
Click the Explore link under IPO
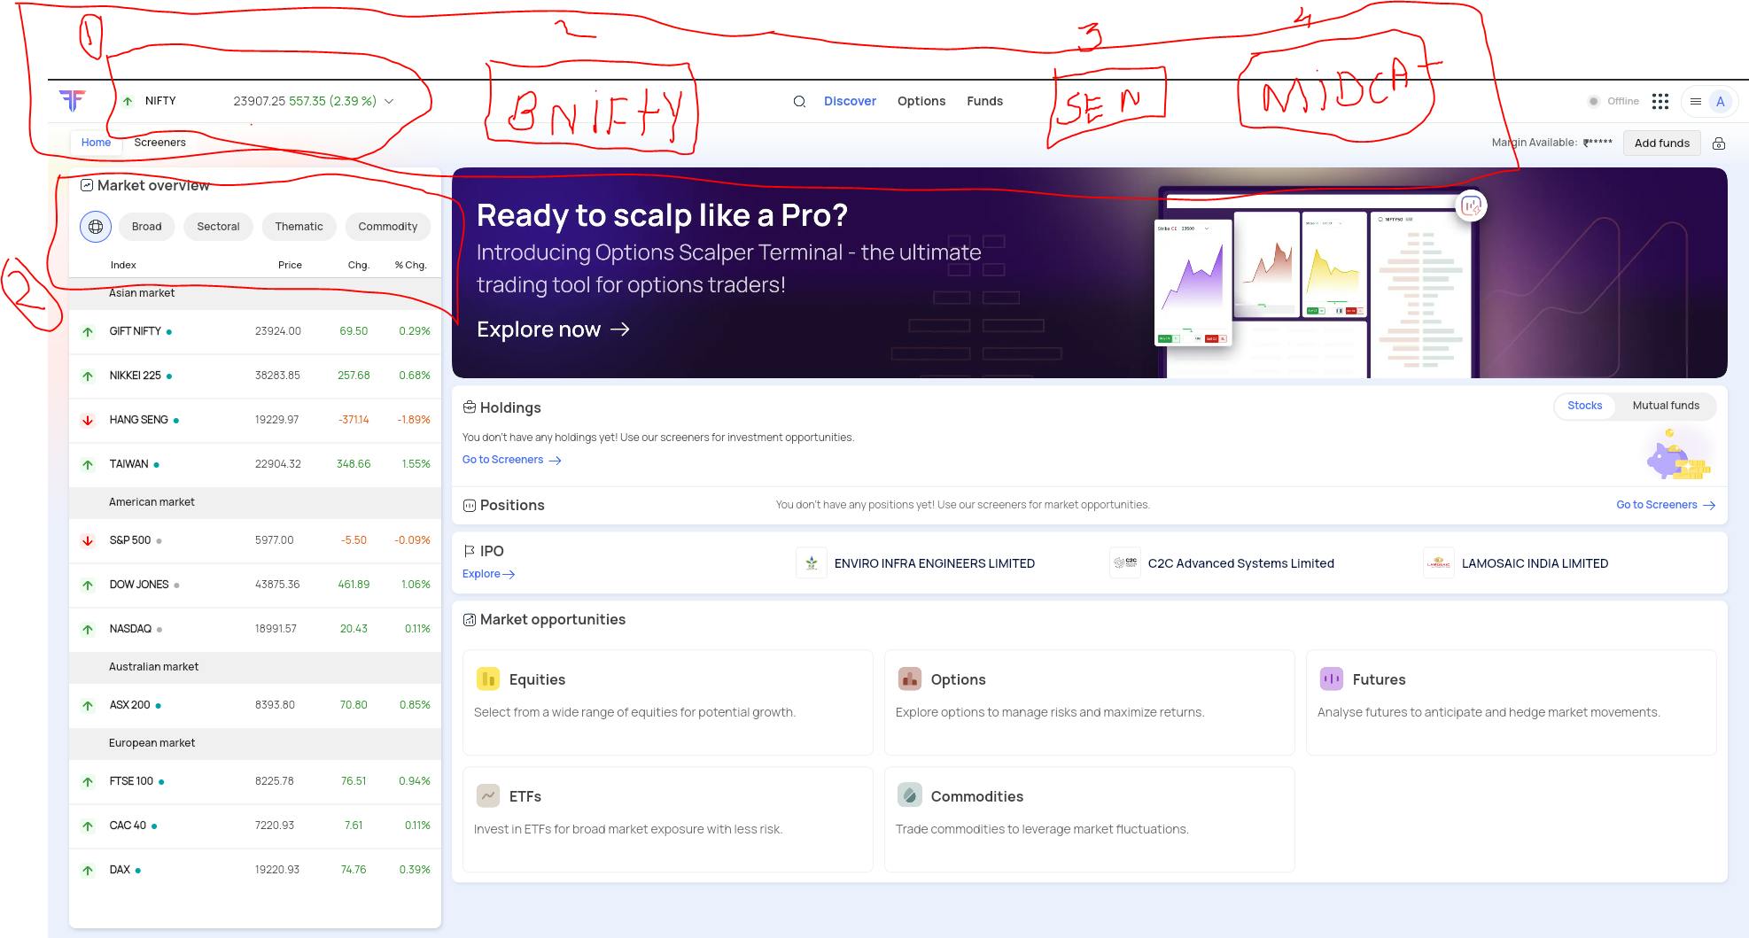point(489,574)
